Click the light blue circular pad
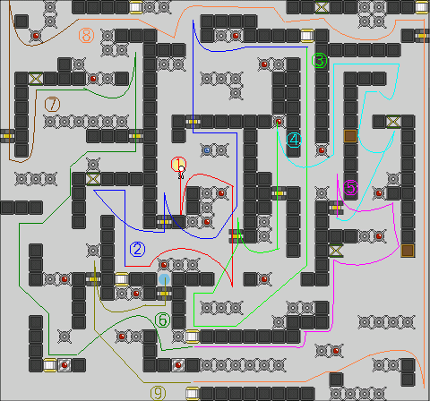The image size is (430, 401). (164, 279)
